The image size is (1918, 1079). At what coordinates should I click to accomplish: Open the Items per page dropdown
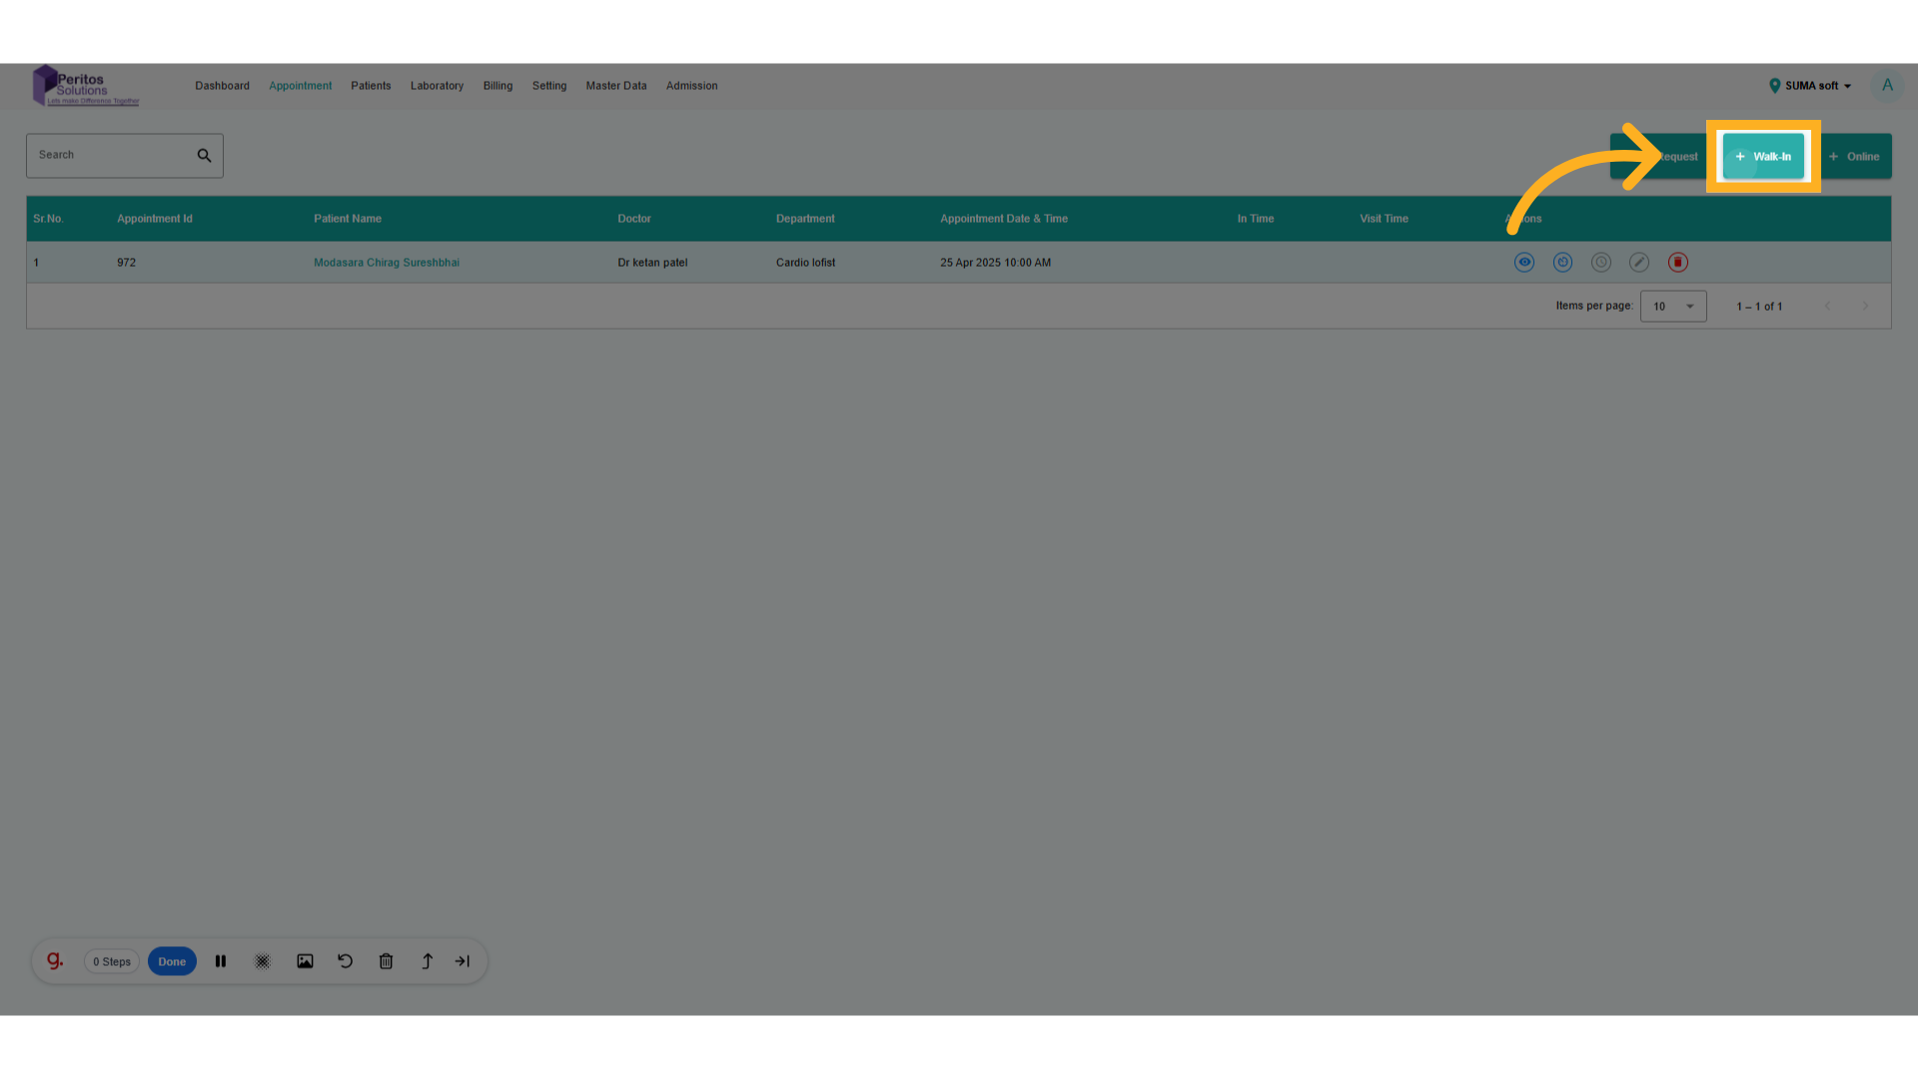coord(1673,307)
